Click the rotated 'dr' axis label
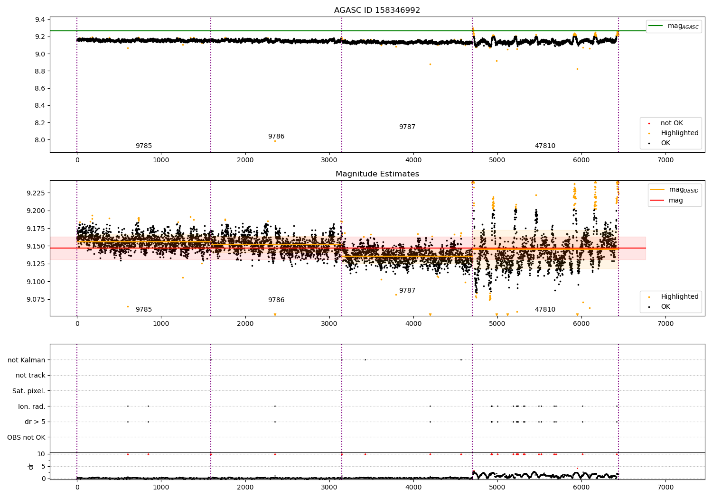712x498 pixels. [x=31, y=466]
